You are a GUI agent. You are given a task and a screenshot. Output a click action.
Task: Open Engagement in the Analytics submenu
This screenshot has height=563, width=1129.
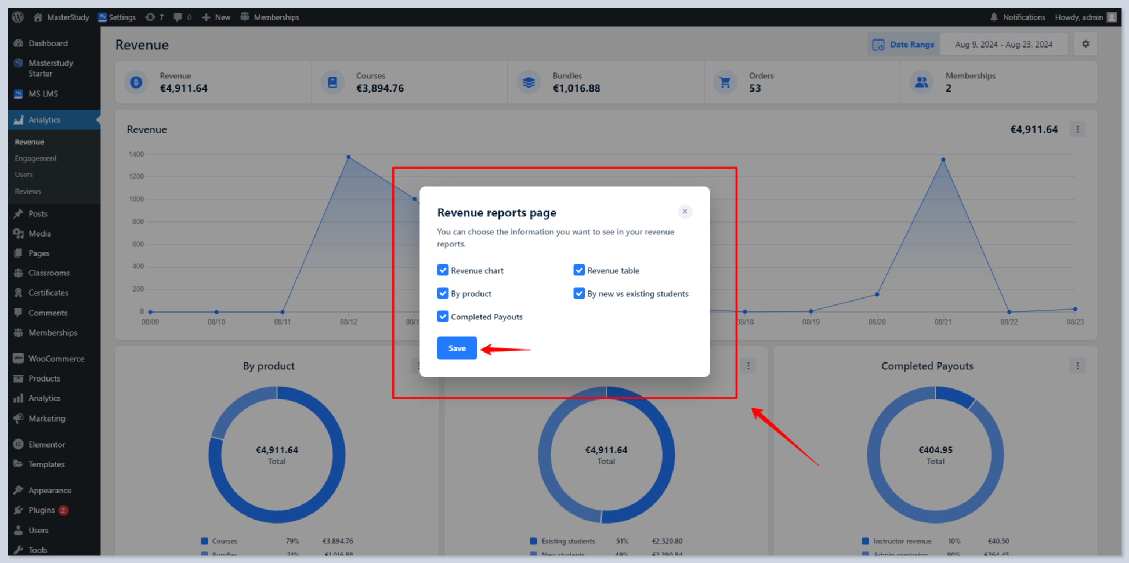[35, 158]
